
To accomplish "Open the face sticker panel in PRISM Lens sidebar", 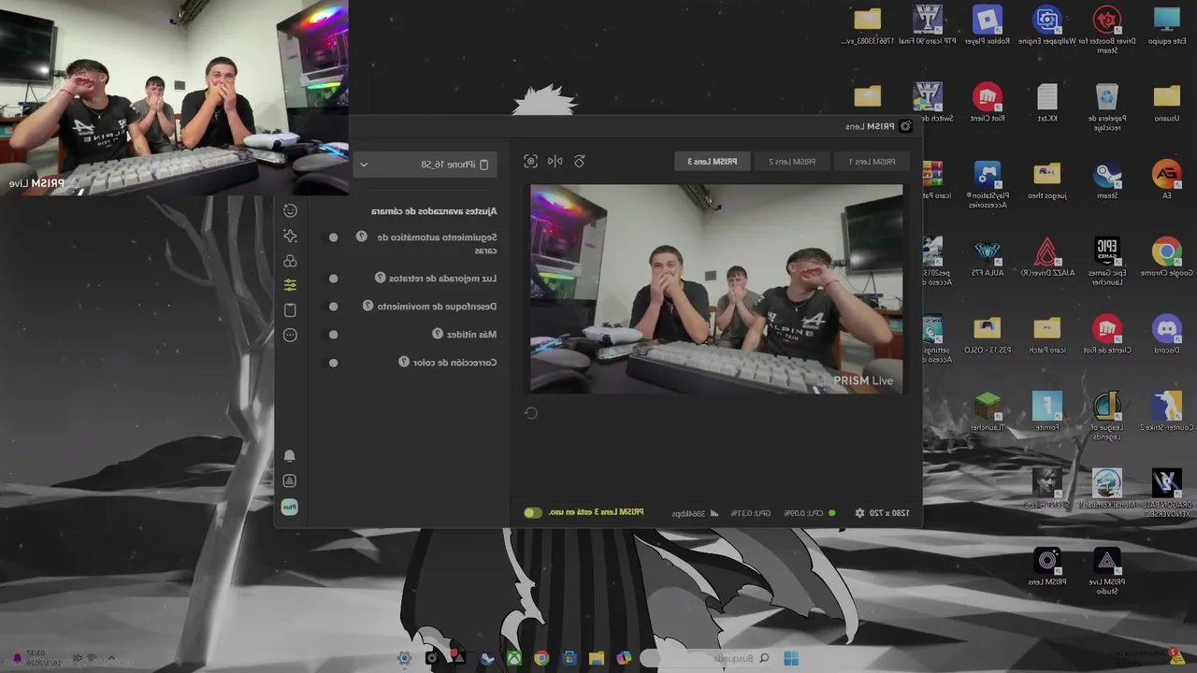I will pyautogui.click(x=290, y=211).
